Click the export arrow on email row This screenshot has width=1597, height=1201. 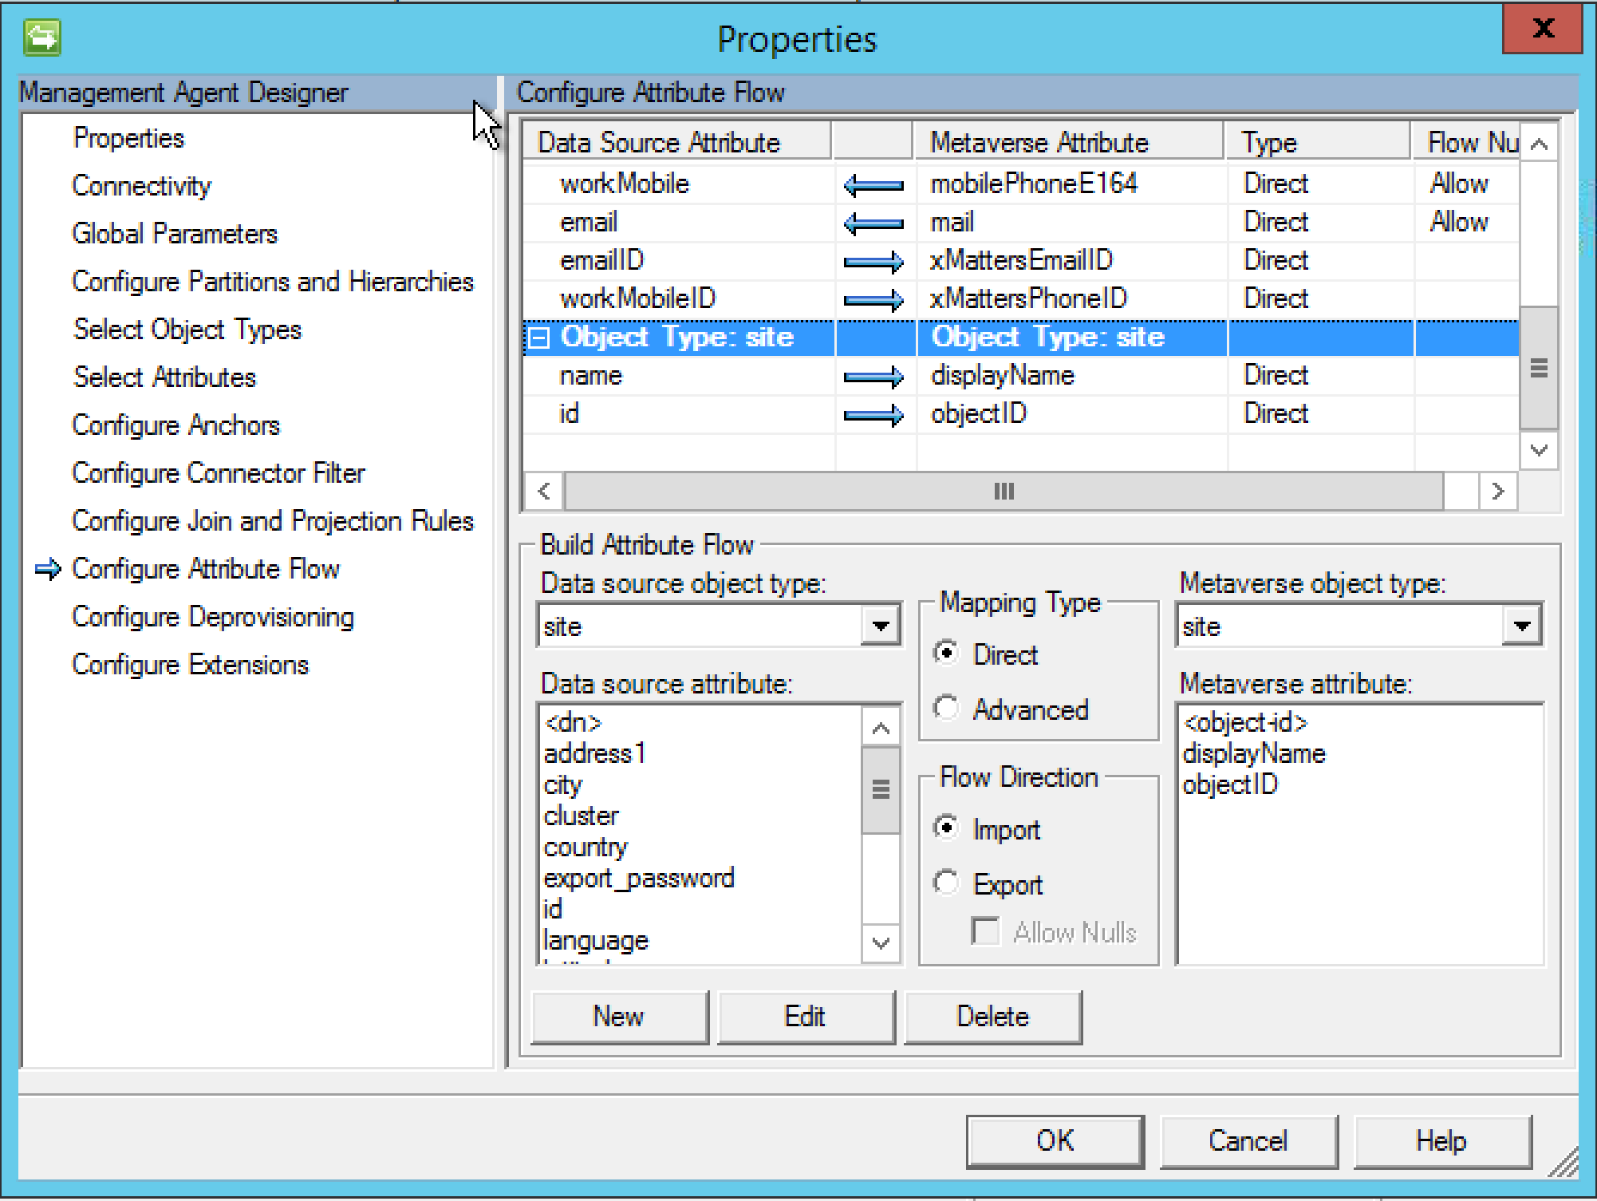point(873,223)
